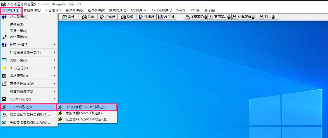Open the ツール(T) menu

click(x=180, y=10)
